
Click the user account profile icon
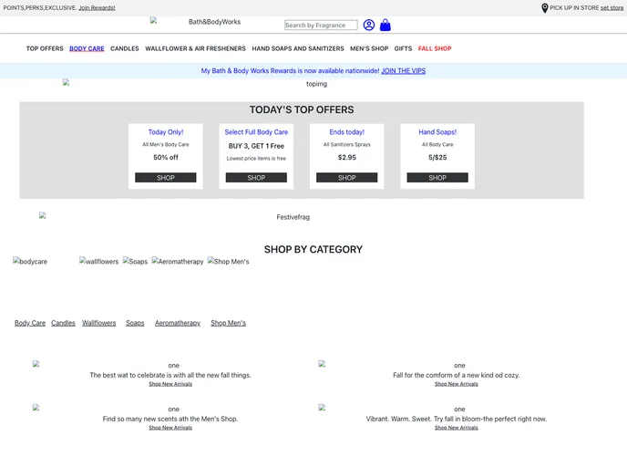pyautogui.click(x=369, y=26)
